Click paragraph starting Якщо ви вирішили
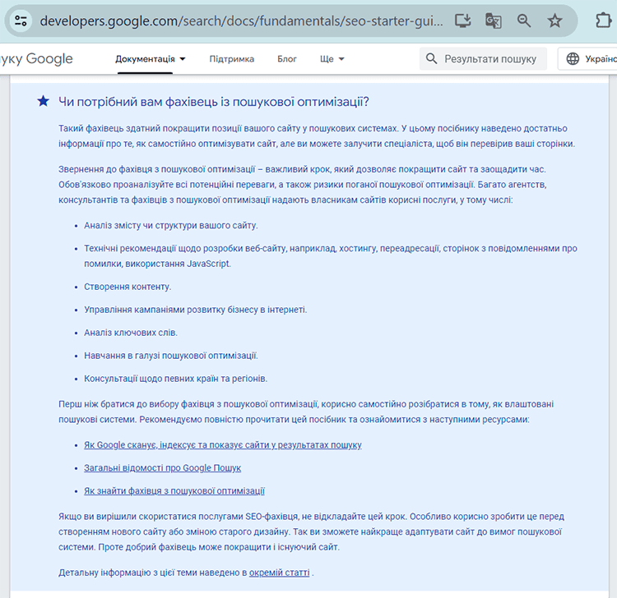 coord(311,531)
